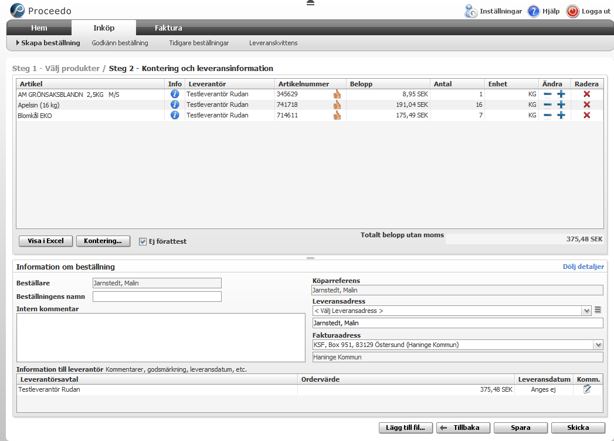The width and height of the screenshot is (614, 441).
Task: Switch to Inköp tab
Action: click(x=104, y=28)
